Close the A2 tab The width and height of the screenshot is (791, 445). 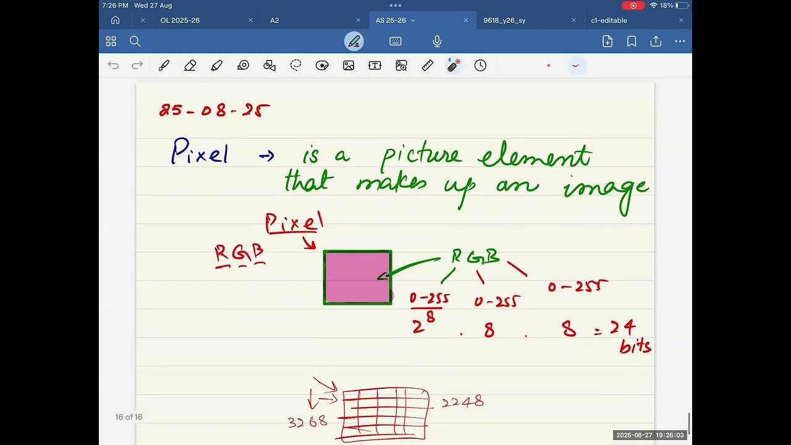click(358, 20)
